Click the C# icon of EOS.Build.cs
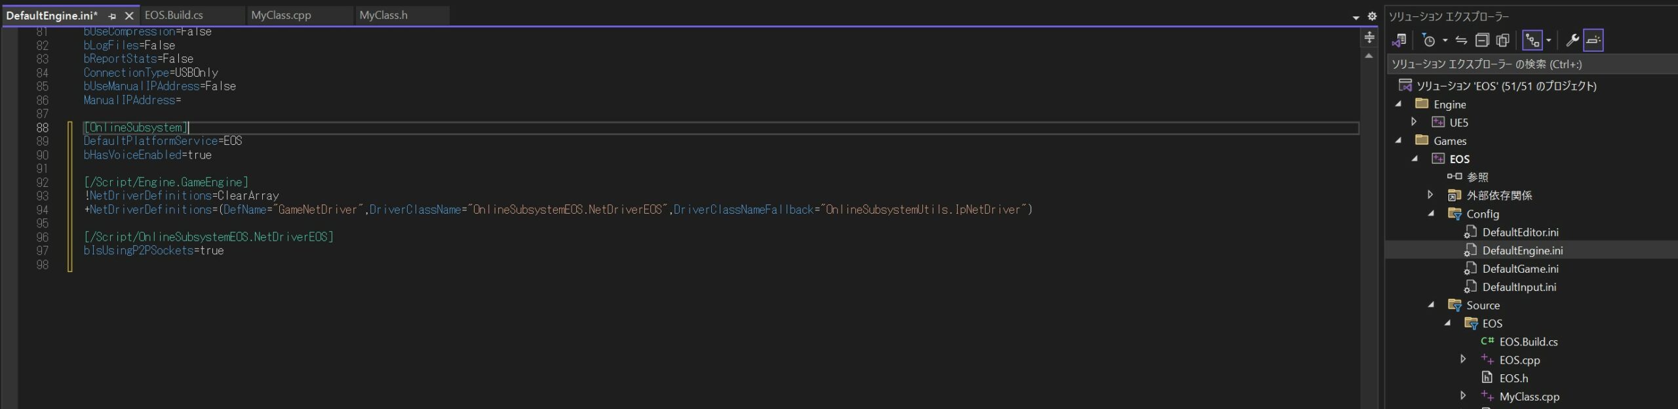This screenshot has width=1678, height=409. click(1487, 341)
